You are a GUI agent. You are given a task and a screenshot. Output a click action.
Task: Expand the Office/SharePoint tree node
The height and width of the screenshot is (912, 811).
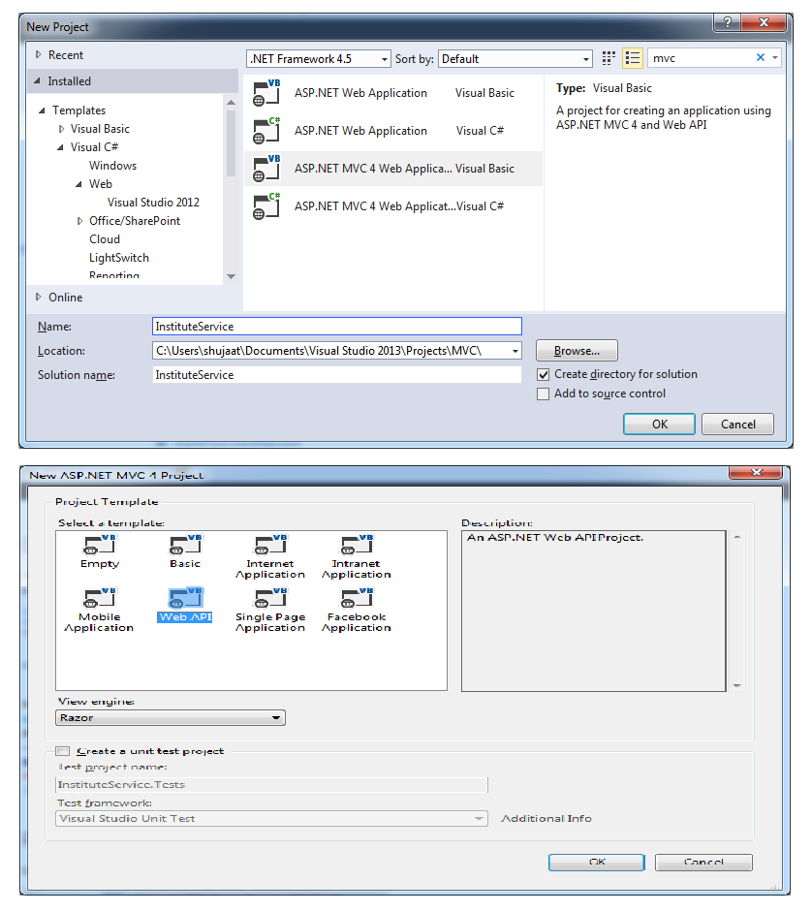pos(79,221)
